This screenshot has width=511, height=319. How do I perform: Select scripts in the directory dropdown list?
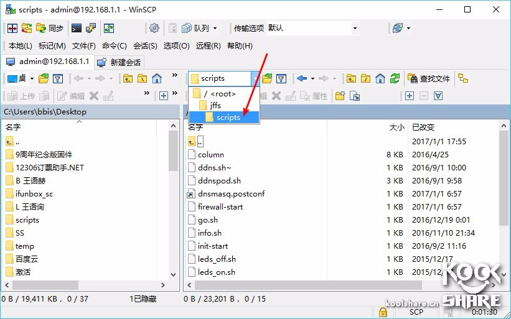pyautogui.click(x=228, y=117)
